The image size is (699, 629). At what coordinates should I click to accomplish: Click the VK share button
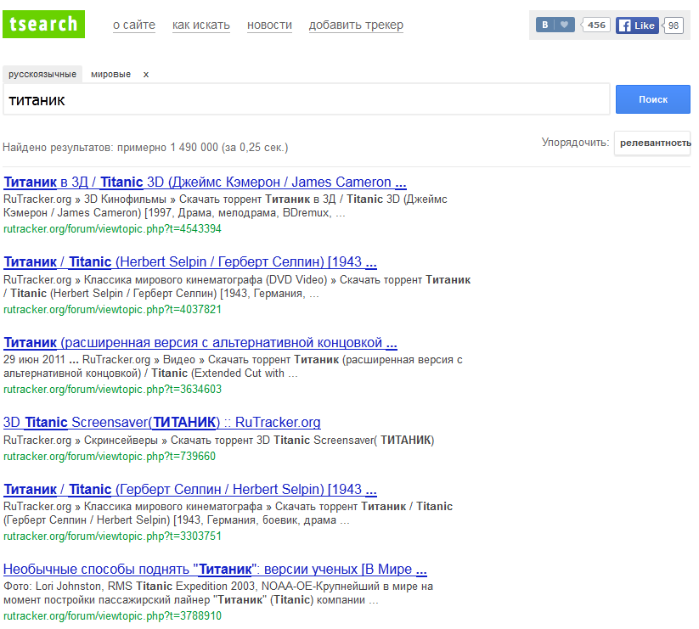click(x=545, y=25)
